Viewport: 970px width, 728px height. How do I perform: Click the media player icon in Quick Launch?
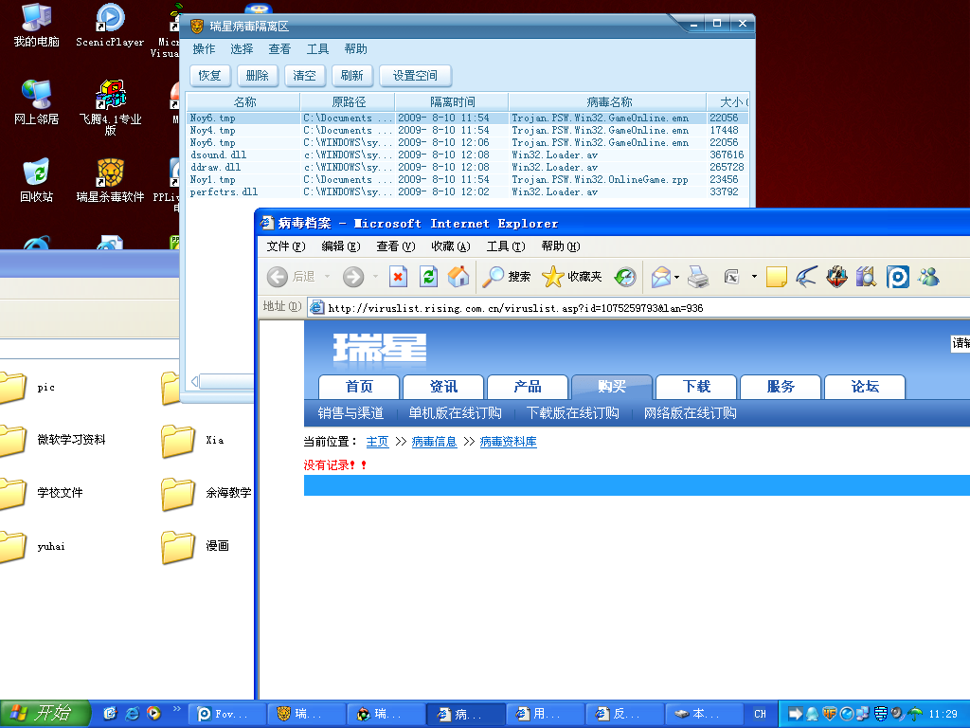coord(153,713)
